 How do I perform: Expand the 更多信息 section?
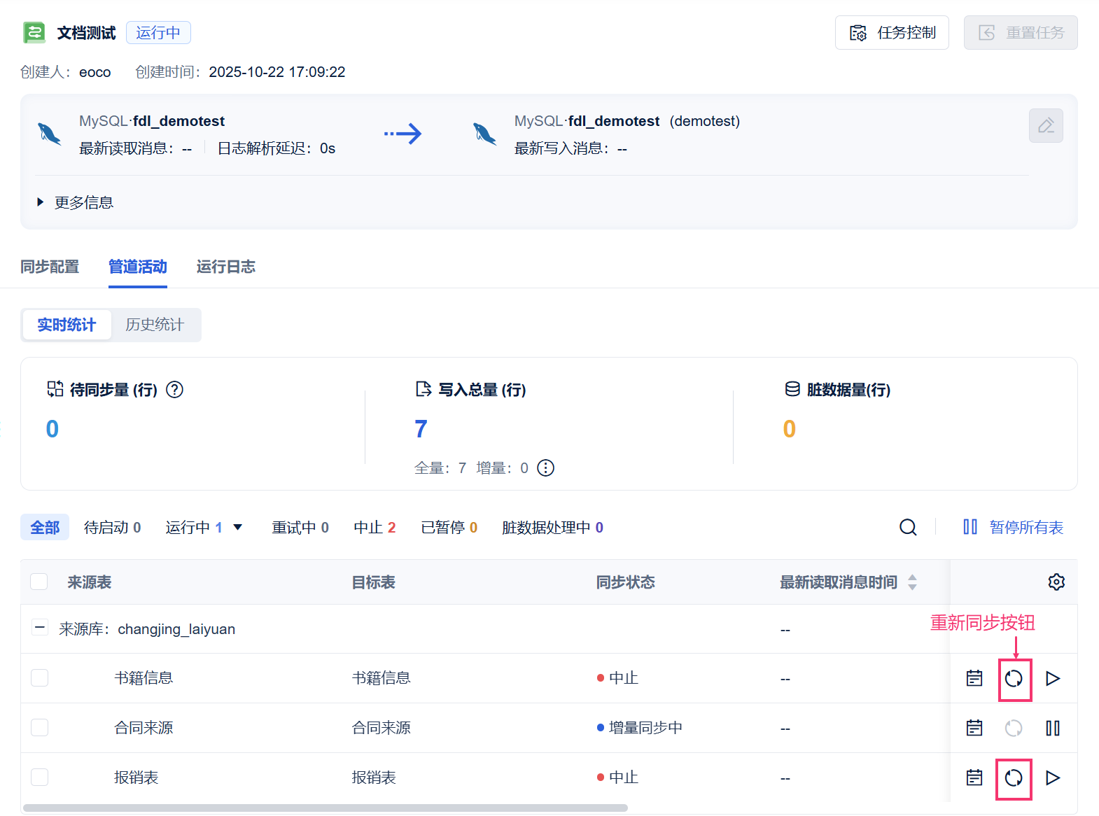pyautogui.click(x=76, y=202)
